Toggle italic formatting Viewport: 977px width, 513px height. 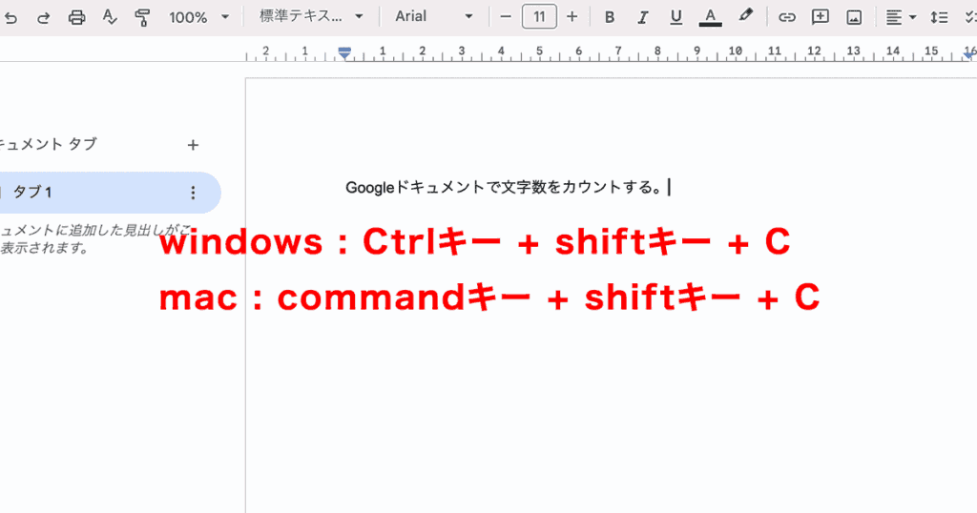coord(643,17)
